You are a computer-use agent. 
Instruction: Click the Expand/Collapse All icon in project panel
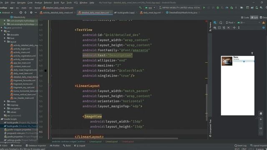[25, 12]
